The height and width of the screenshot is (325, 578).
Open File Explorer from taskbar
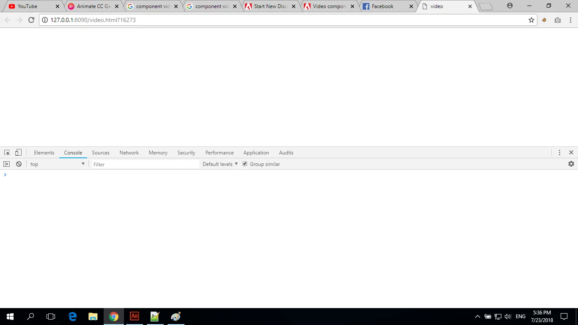93,317
